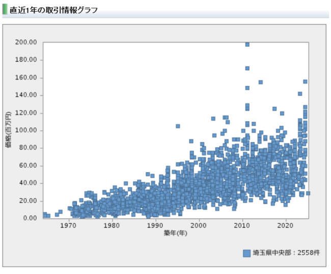Click the outlier marker near 105 around 1995
The image size is (331, 274).
[x=178, y=126]
